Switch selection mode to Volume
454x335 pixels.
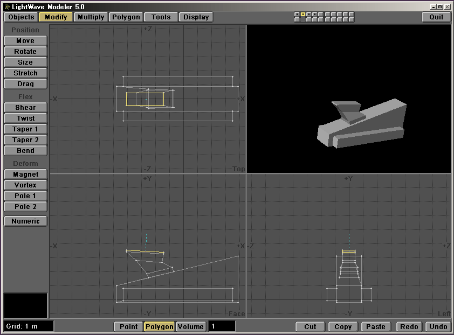pyautogui.click(x=190, y=326)
